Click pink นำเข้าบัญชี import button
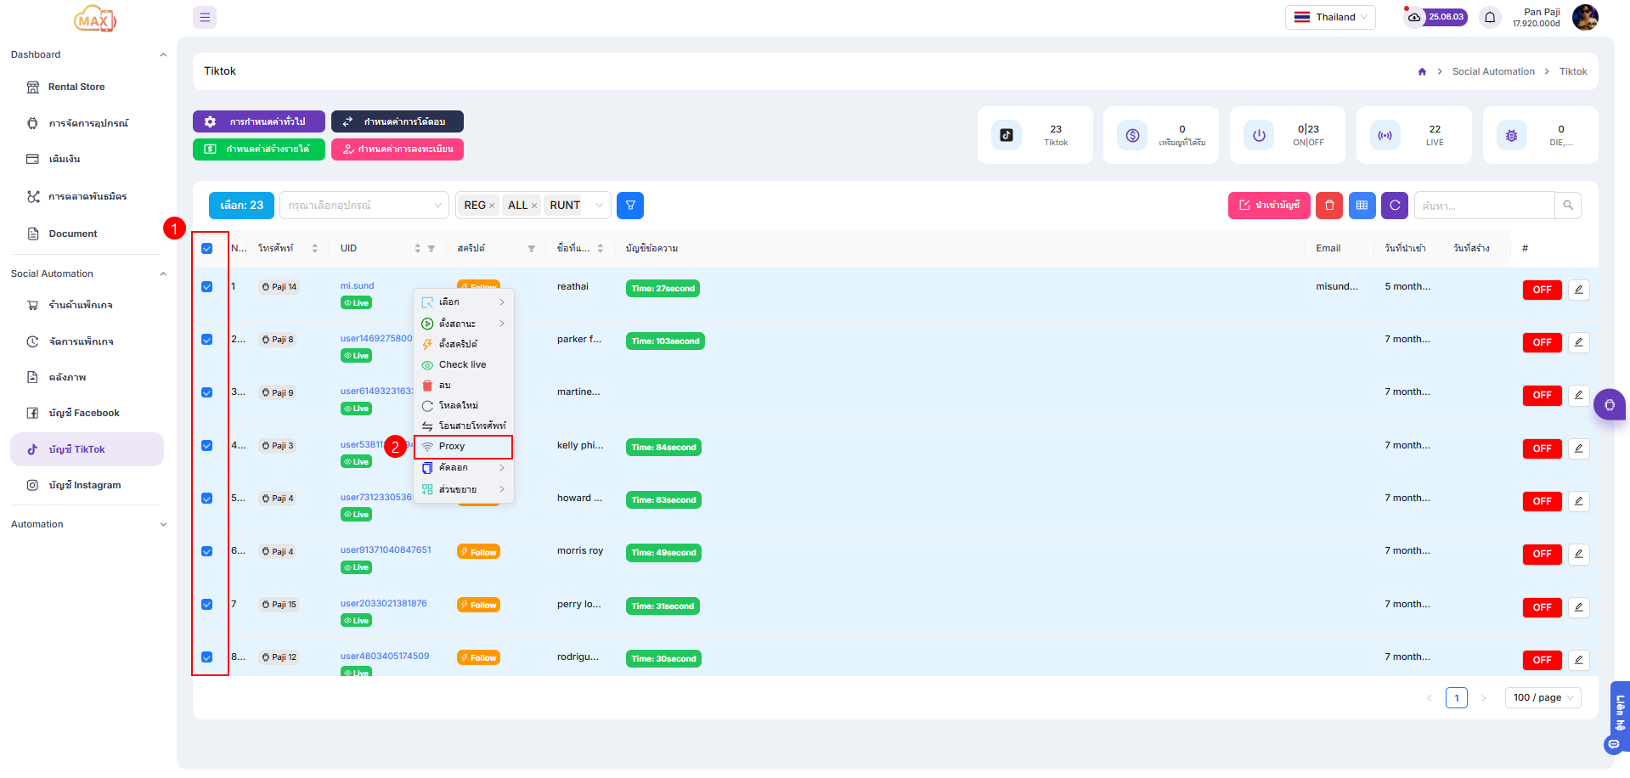Screen dimensions: 1630x778 pyautogui.click(x=1269, y=206)
